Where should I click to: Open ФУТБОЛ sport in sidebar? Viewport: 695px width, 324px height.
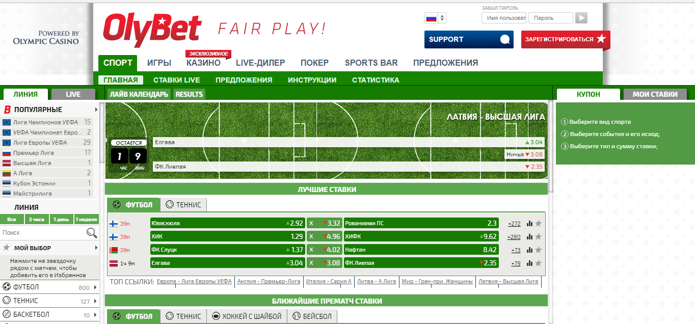(49, 287)
